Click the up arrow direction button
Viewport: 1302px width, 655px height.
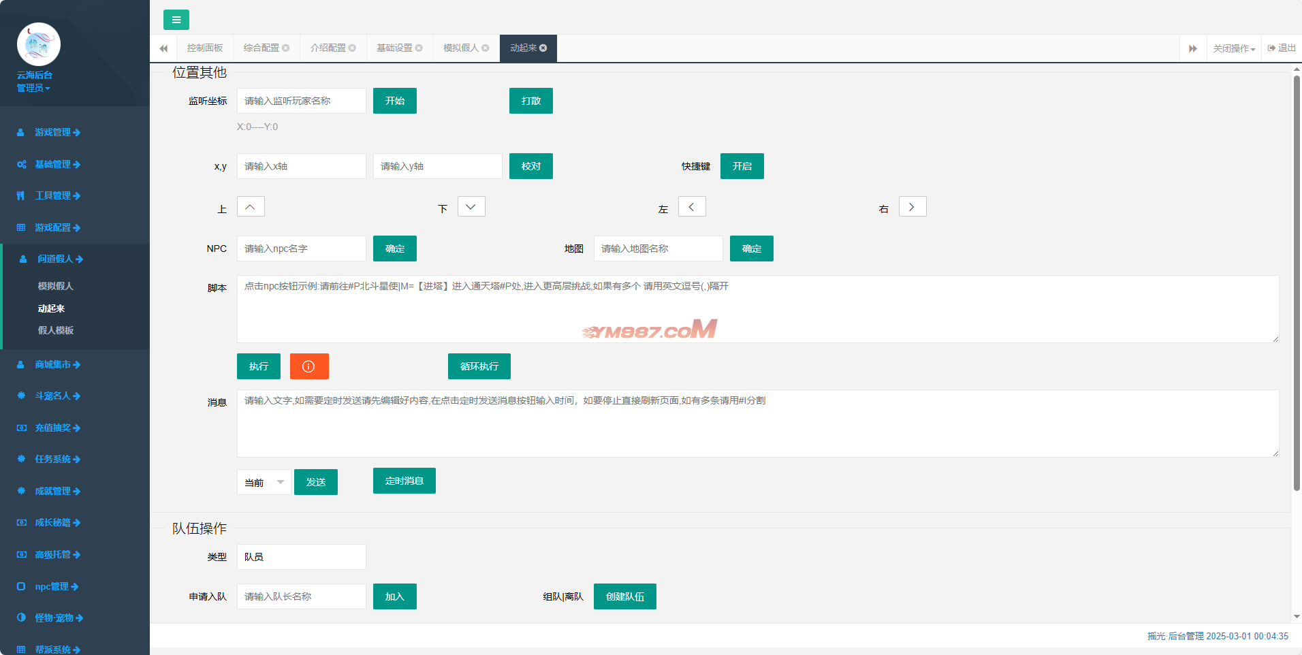(251, 207)
